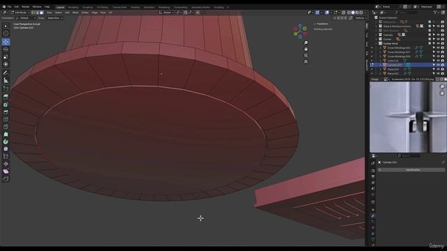The width and height of the screenshot is (447, 251).
Task: Click the pan hand gizmo icon
Action: pyautogui.click(x=306, y=49)
